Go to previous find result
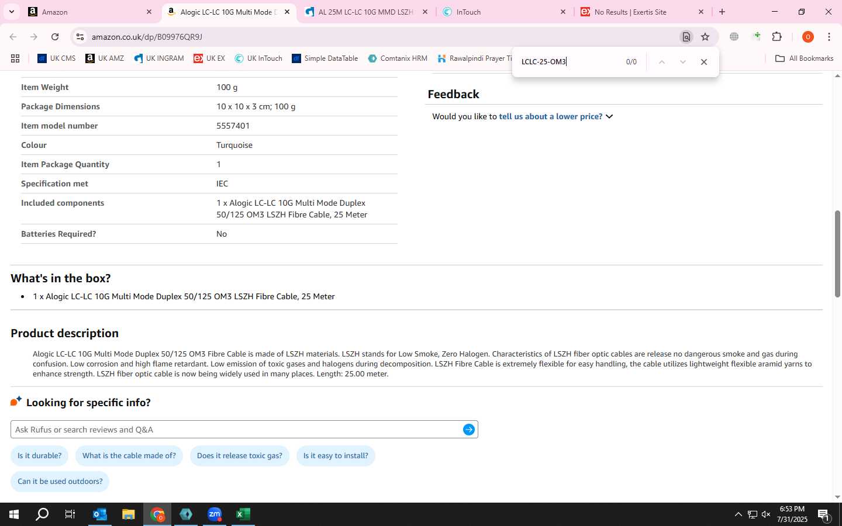The width and height of the screenshot is (842, 526). pyautogui.click(x=661, y=61)
